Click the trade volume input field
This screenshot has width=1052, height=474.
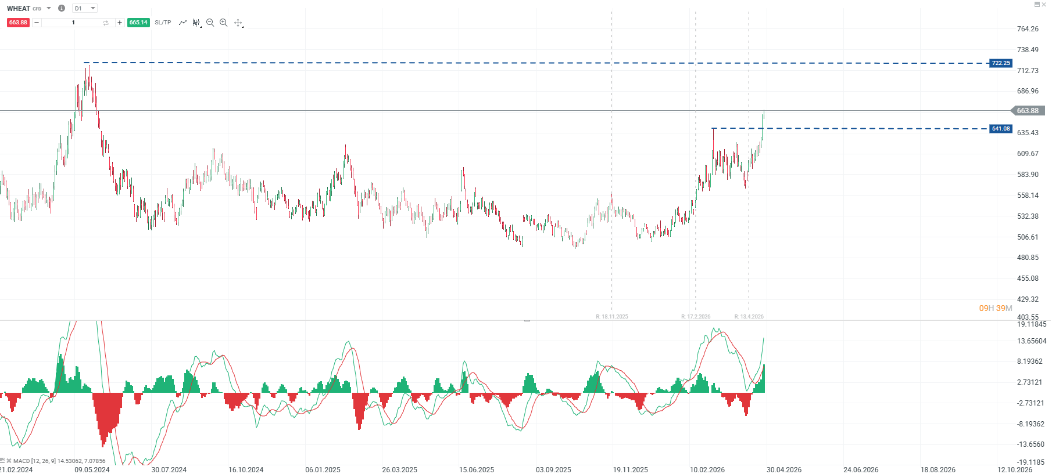73,23
